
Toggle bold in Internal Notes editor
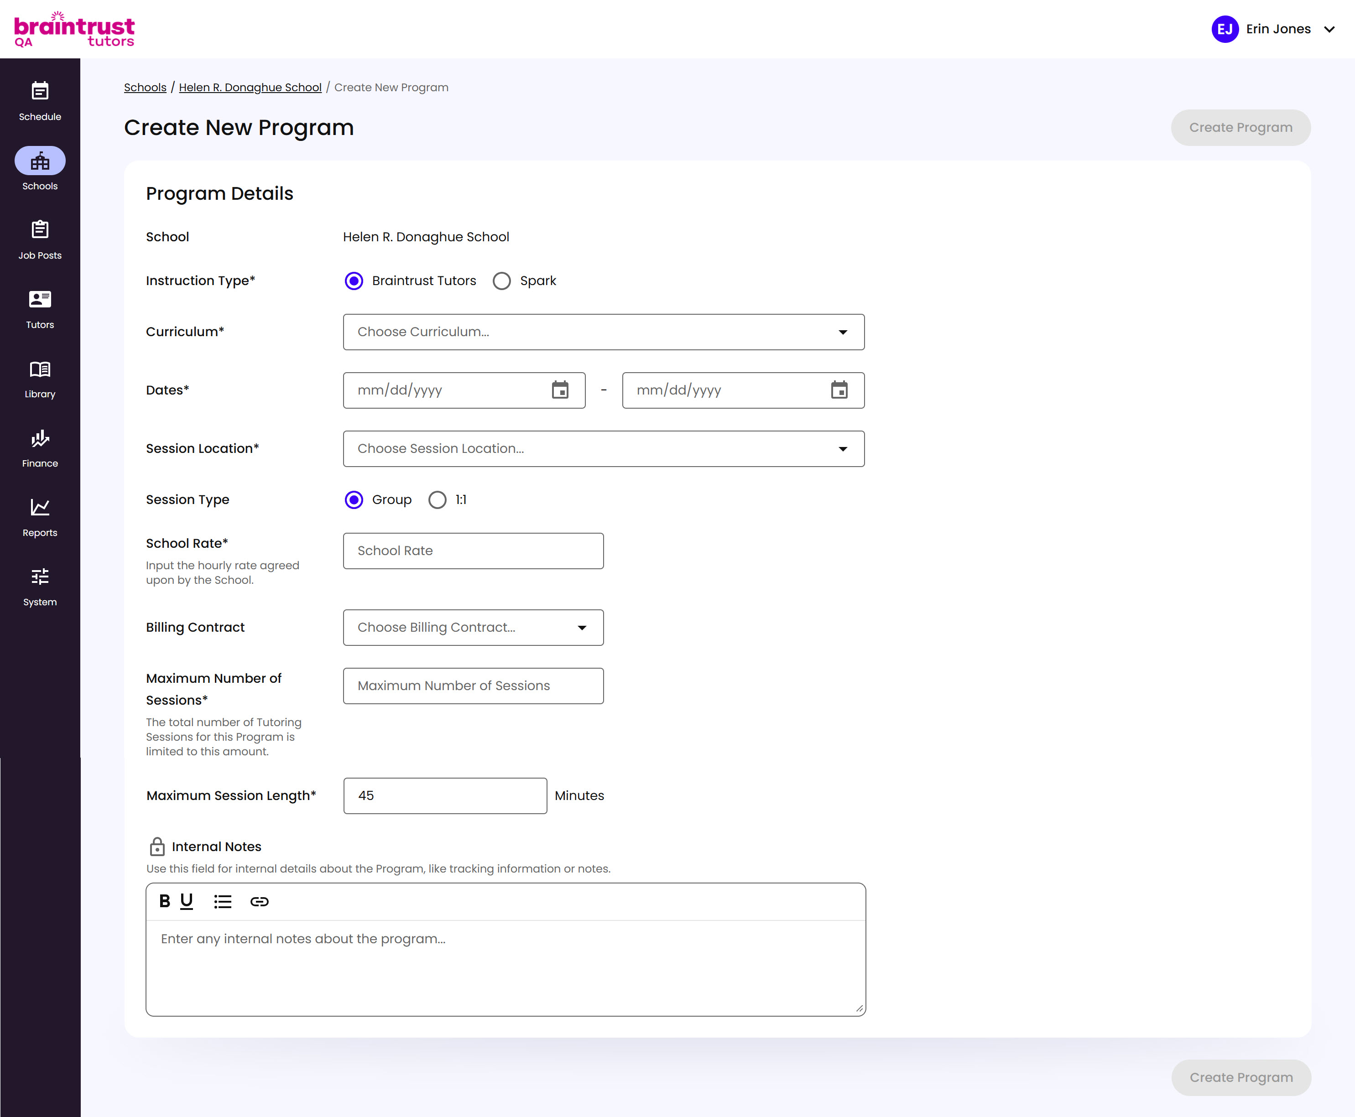click(x=165, y=901)
